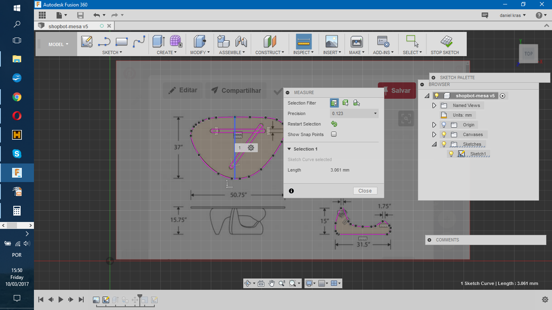Select the Pan hand tool
552x310 pixels.
tap(272, 283)
